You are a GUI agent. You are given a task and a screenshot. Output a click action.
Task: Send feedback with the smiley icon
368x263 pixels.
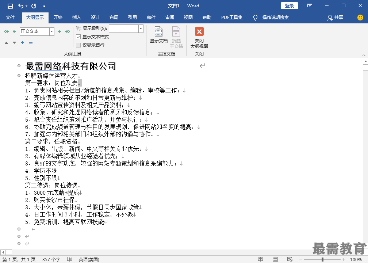pyautogui.click(x=360, y=18)
